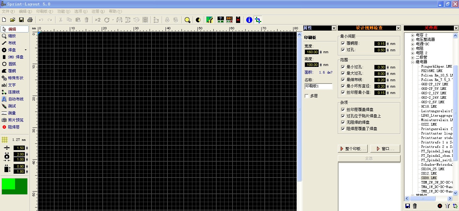459x211 pixels.
Task: Print the board using printer icon
Action: (x=30, y=20)
